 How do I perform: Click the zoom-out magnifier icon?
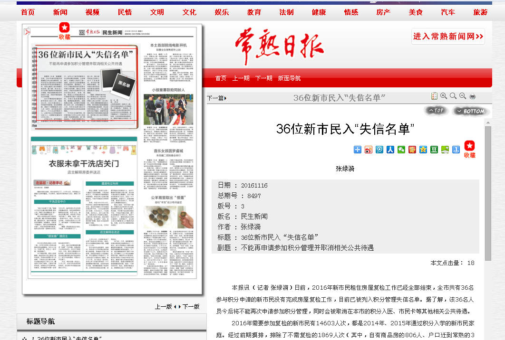click(x=463, y=96)
